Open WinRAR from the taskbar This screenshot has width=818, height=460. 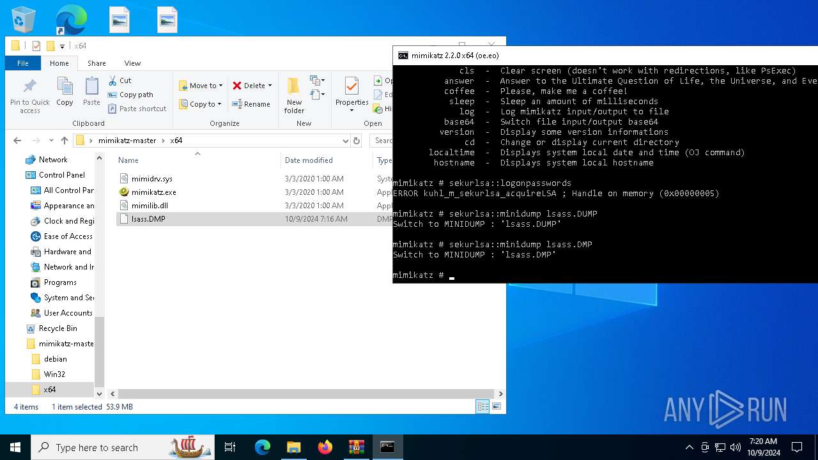(x=356, y=447)
